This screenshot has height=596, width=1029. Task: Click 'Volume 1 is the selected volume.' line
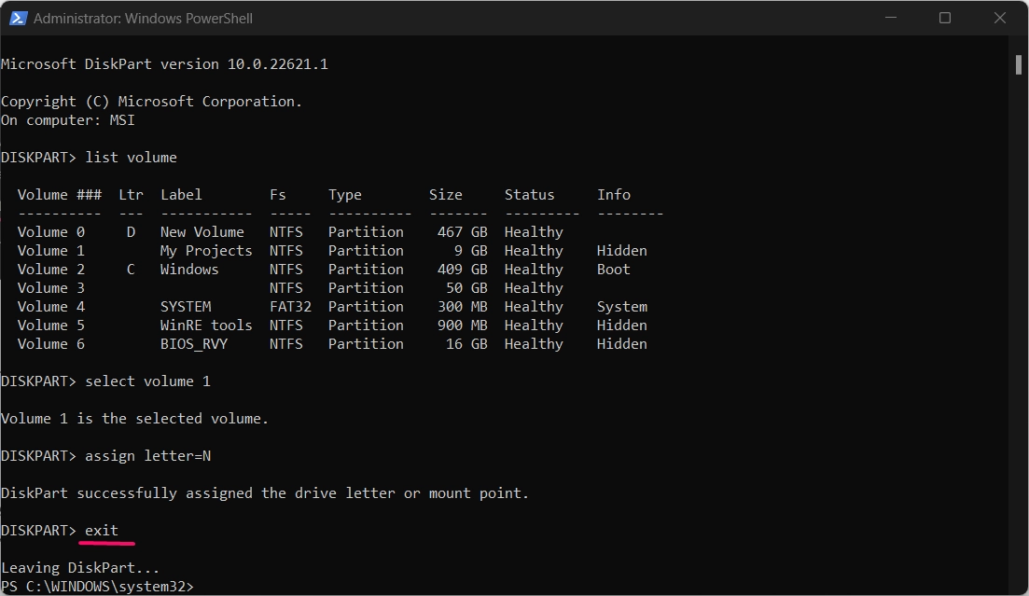click(x=135, y=419)
